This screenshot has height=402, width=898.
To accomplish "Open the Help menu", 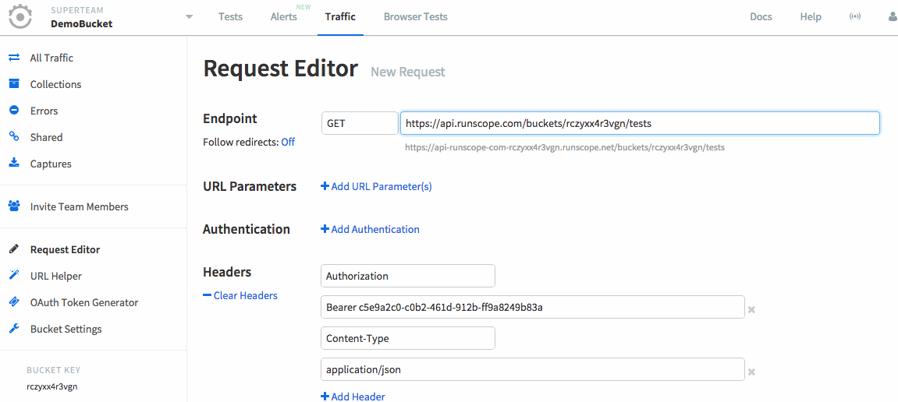I will pos(811,16).
